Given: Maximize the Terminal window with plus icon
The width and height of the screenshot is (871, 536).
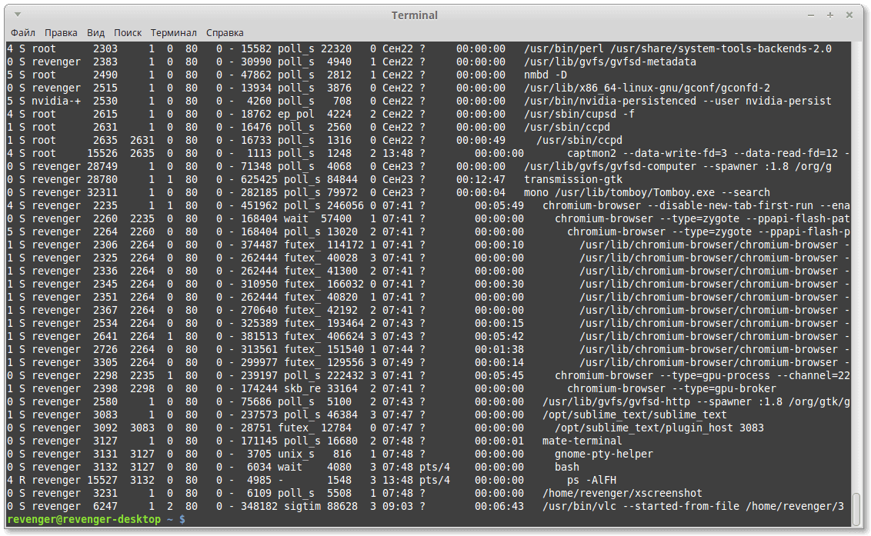Looking at the screenshot, I should [830, 15].
